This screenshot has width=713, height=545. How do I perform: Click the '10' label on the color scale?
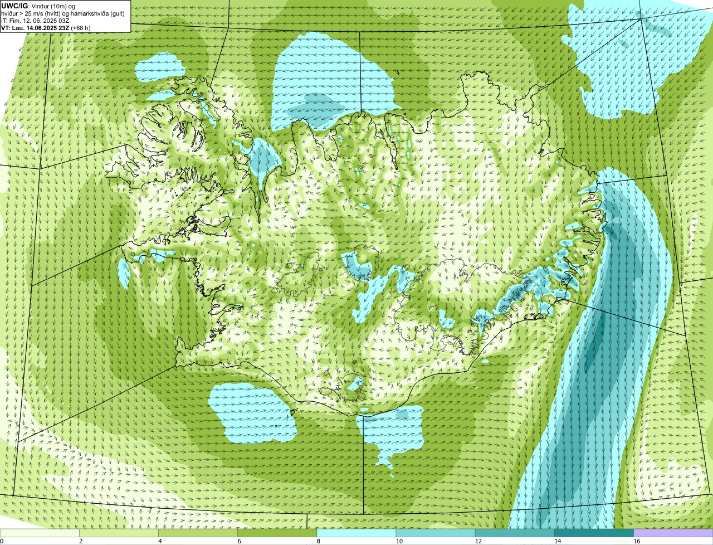(399, 541)
